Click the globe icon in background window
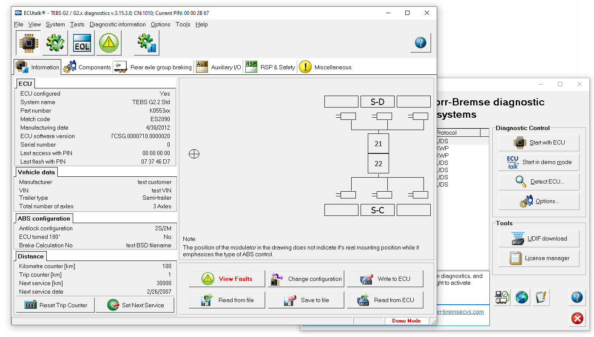 click(x=522, y=297)
